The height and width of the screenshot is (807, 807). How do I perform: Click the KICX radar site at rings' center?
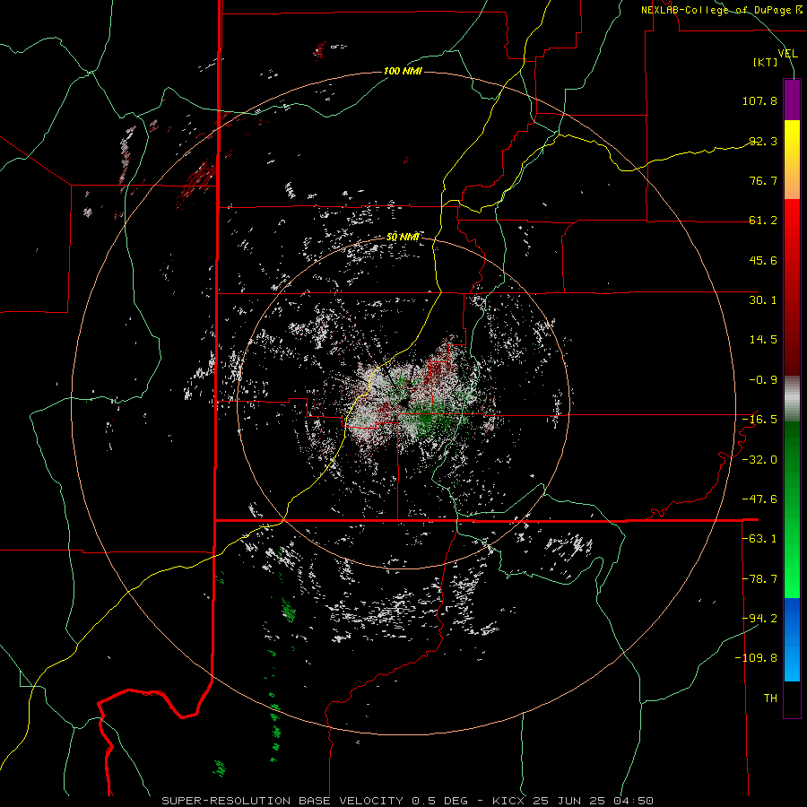tap(403, 403)
